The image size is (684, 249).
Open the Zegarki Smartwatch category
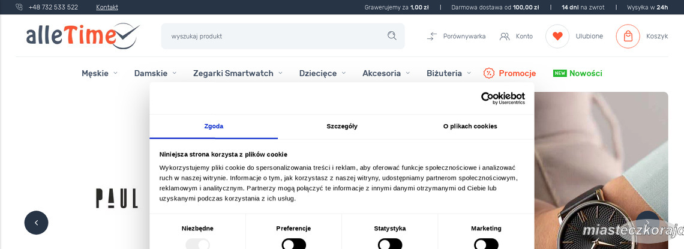point(233,73)
